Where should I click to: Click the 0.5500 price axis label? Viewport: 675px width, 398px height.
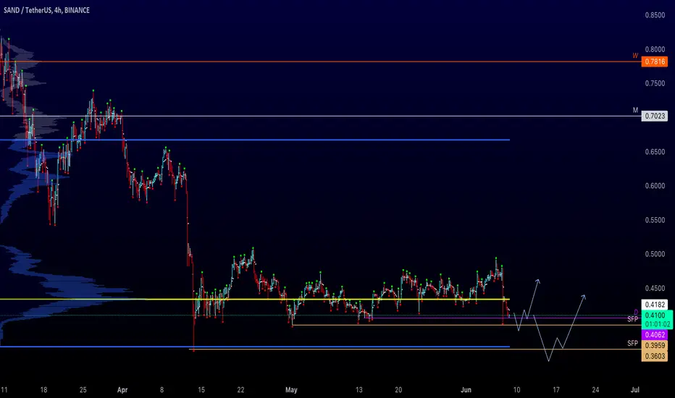coord(655,220)
